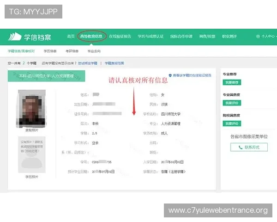Click the 性别 value 女
This screenshot has height=222, width=277.
pos(163,95)
